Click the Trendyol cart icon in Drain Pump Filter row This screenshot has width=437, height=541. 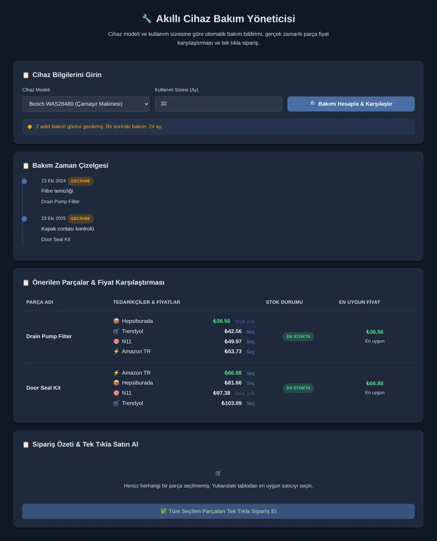pos(117,331)
